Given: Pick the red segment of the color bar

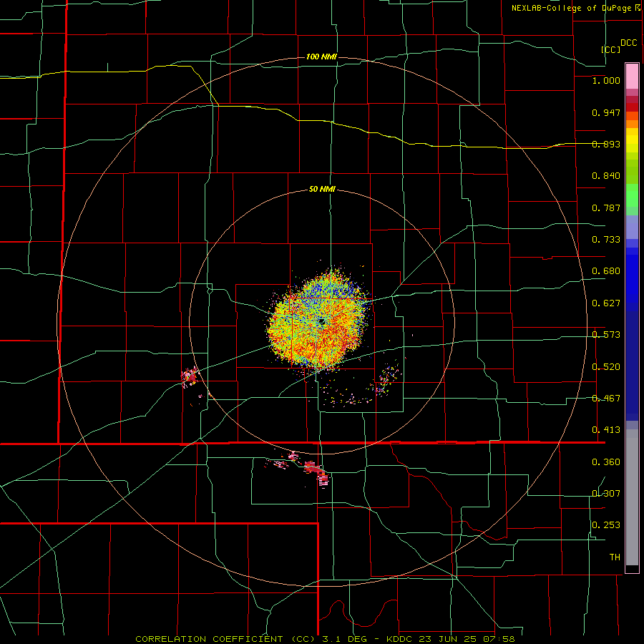Looking at the screenshot, I should pos(632,107).
